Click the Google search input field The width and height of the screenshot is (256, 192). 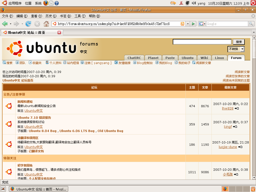coord(227,24)
